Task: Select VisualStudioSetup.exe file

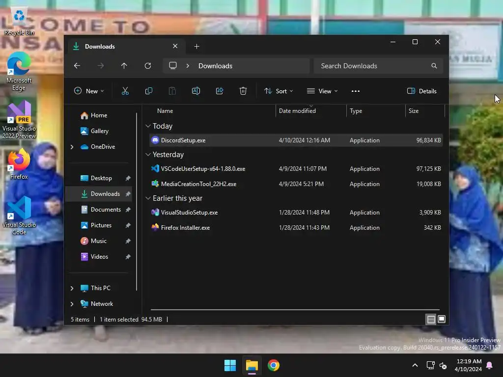Action: pos(296,213)
